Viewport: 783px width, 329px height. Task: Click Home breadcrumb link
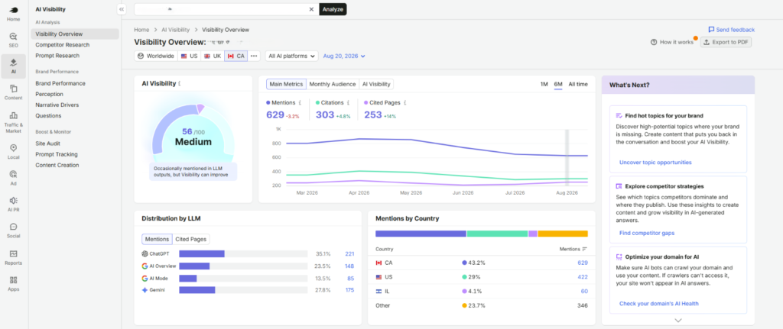click(141, 30)
